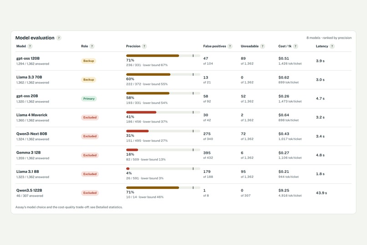
Task: Click Cost / 1k column header label
Action: (285, 46)
